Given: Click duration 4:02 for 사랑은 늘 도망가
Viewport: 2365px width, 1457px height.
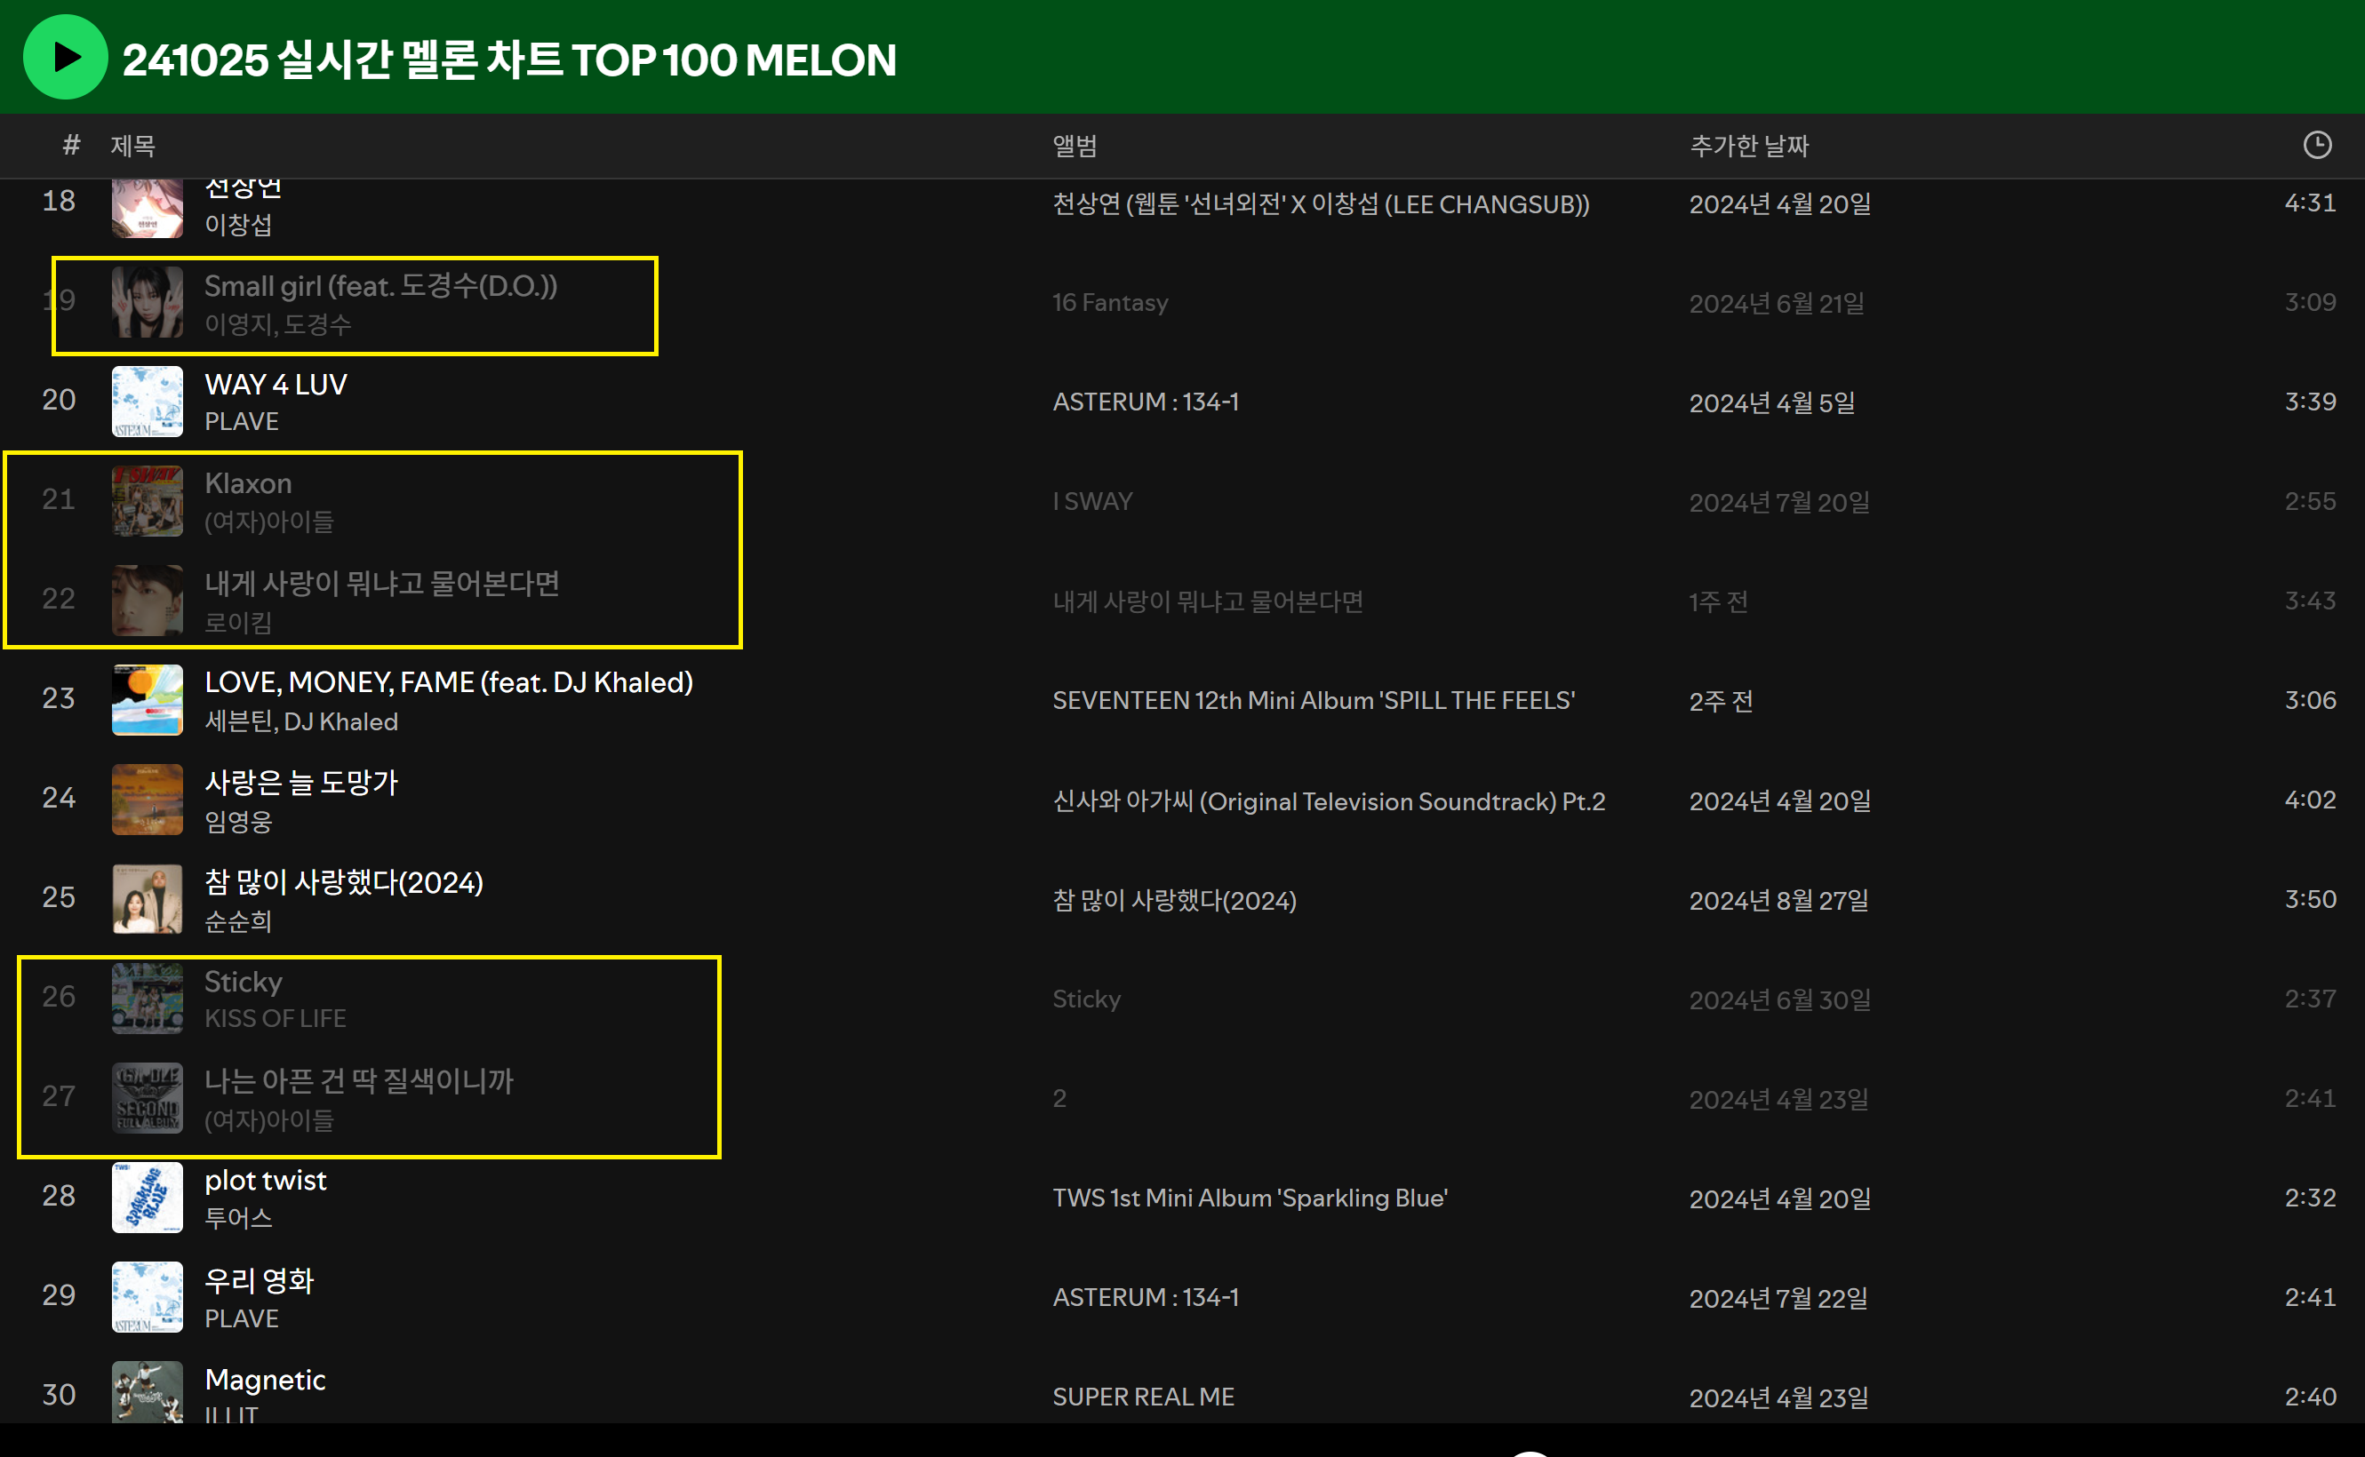Looking at the screenshot, I should point(2310,800).
